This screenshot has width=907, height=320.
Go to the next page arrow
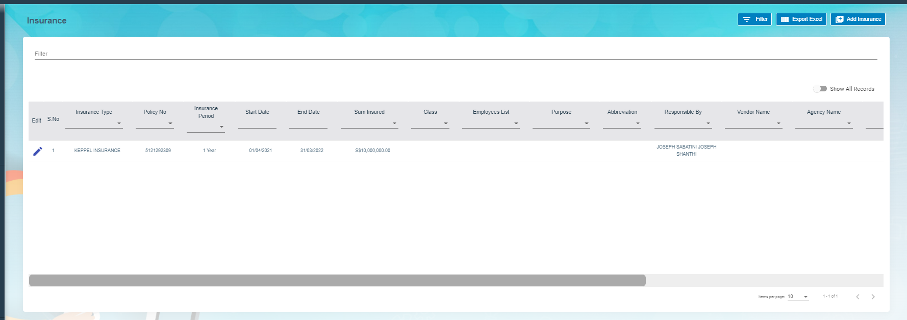pos(873,297)
